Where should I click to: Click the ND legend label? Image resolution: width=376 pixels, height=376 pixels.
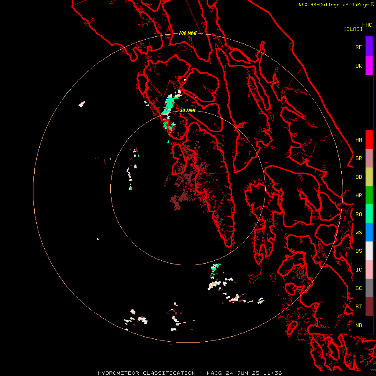coord(358,325)
